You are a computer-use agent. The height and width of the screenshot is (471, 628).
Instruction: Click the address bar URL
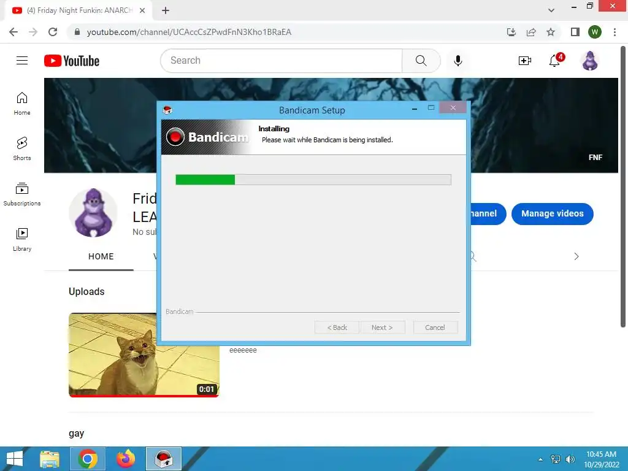(189, 32)
